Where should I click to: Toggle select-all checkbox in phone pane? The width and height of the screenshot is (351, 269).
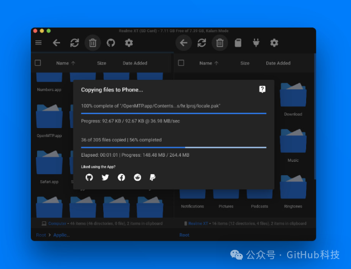(181, 63)
